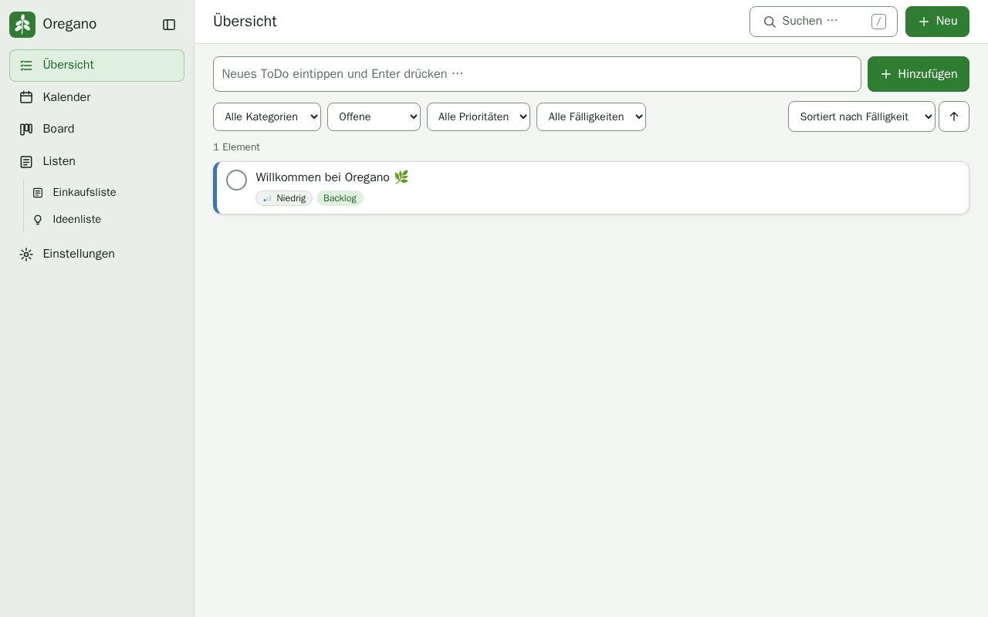Open the Alle Prioritäten dropdown
988x617 pixels.
pyautogui.click(x=479, y=116)
